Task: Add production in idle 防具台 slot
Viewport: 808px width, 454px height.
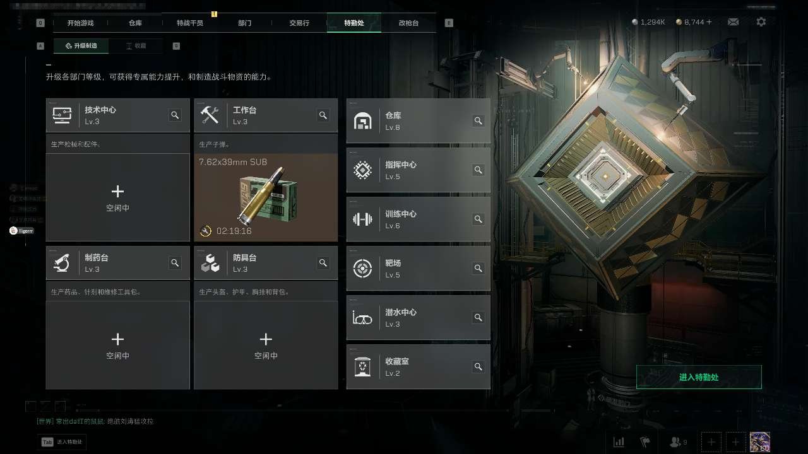Action: (x=266, y=345)
